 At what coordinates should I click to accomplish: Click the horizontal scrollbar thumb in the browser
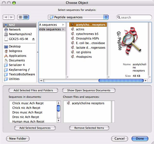[121, 80]
